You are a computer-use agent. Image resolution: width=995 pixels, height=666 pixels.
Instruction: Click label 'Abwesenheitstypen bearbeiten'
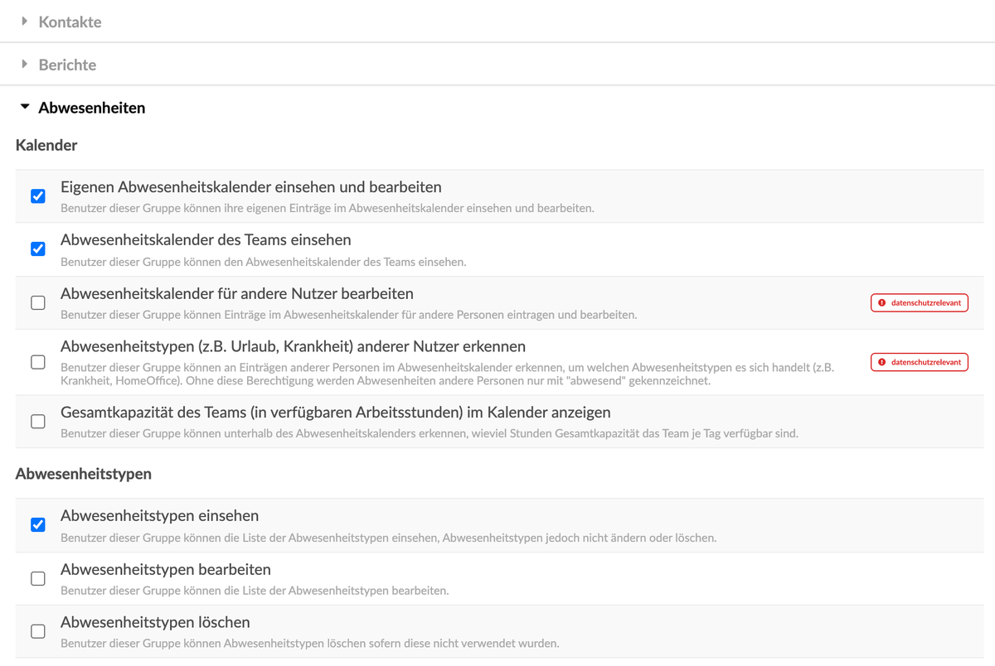(166, 570)
